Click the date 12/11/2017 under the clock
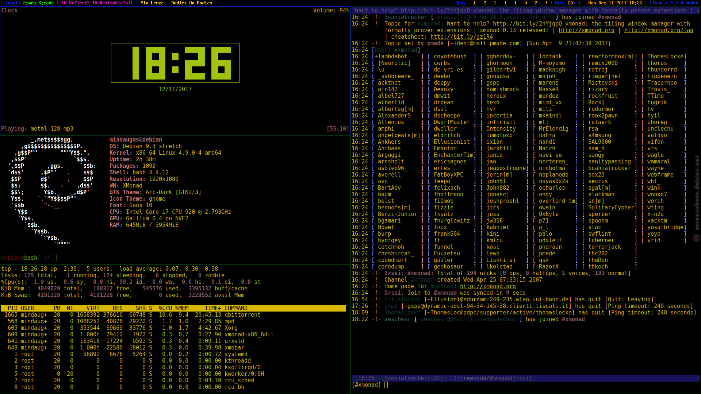Screen dimensions: 701x394 click(x=175, y=89)
